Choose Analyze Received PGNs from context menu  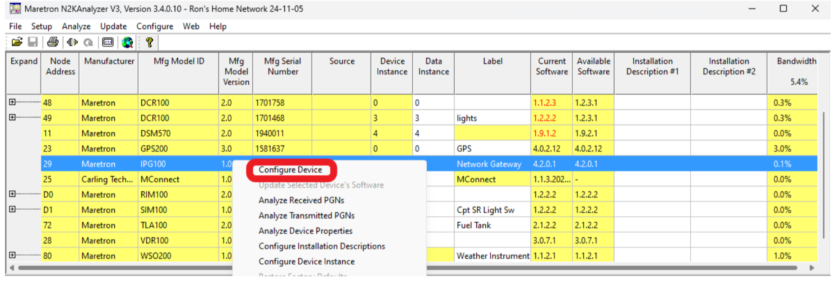tap(301, 200)
